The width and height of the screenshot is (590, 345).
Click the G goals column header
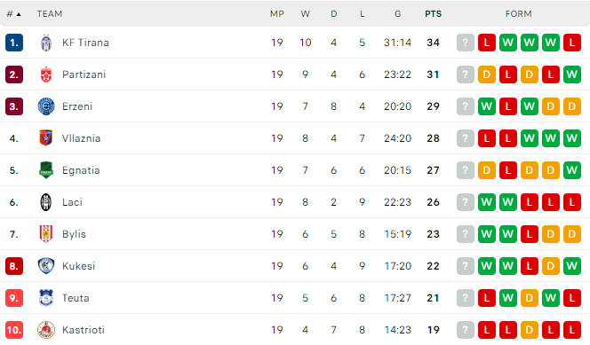click(x=398, y=14)
